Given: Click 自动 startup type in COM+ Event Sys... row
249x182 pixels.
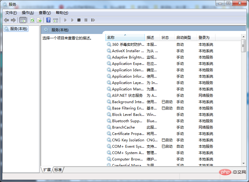Looking at the screenshot, I should (x=180, y=146).
